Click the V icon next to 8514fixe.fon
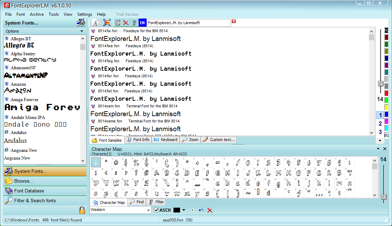The height and width of the screenshot is (226, 392). (93, 46)
